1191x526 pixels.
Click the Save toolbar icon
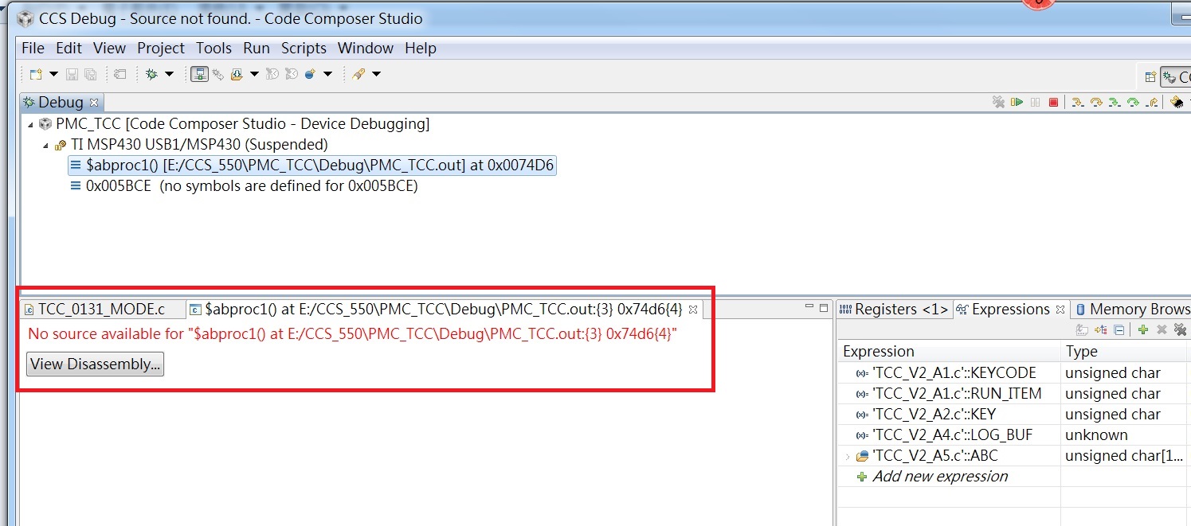coord(72,74)
